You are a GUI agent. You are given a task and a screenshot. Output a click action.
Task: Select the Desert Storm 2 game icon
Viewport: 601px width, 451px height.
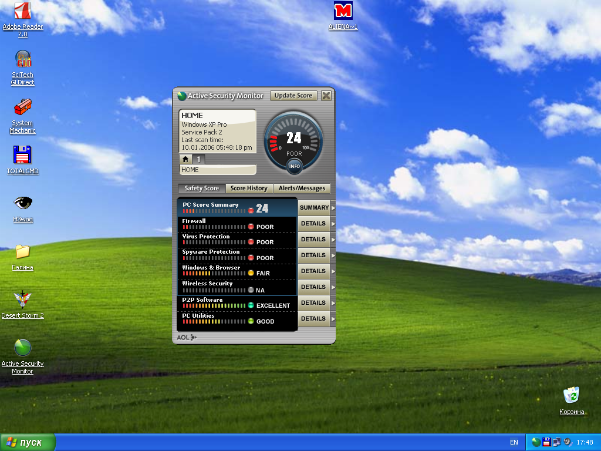[x=23, y=299]
